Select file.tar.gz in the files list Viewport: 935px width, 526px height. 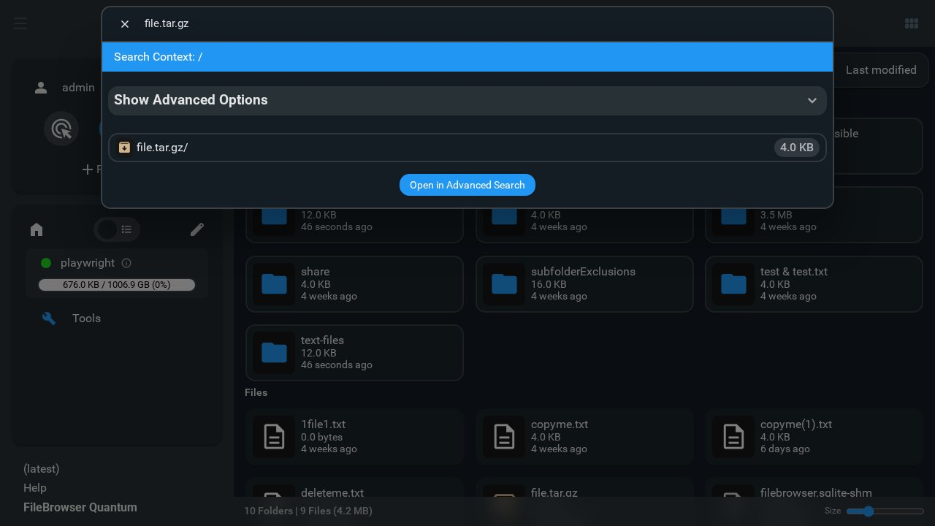[x=584, y=488]
